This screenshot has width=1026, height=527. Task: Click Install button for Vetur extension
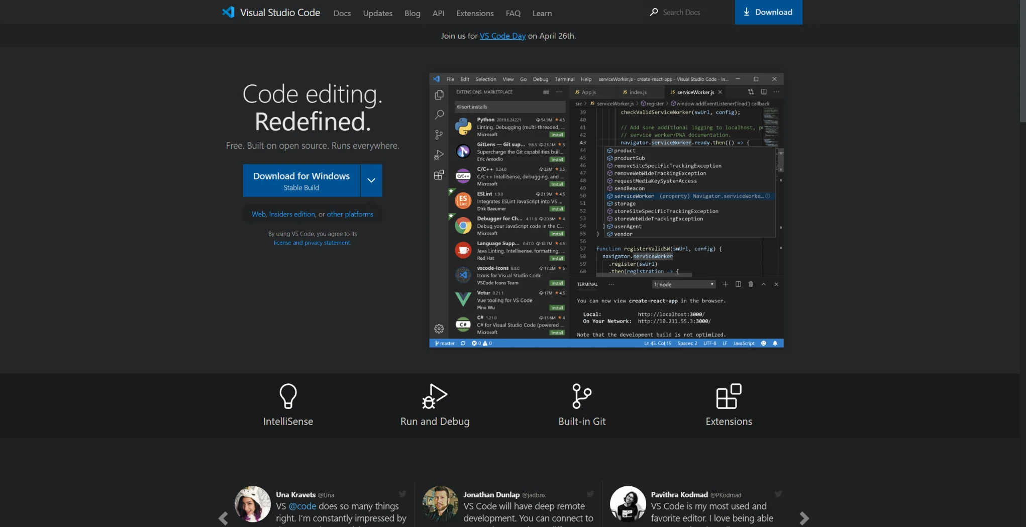pyautogui.click(x=557, y=308)
